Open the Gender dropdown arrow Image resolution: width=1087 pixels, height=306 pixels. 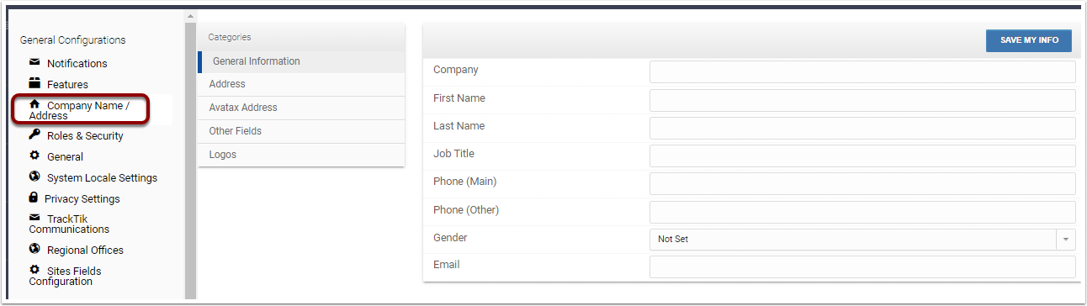(1066, 240)
